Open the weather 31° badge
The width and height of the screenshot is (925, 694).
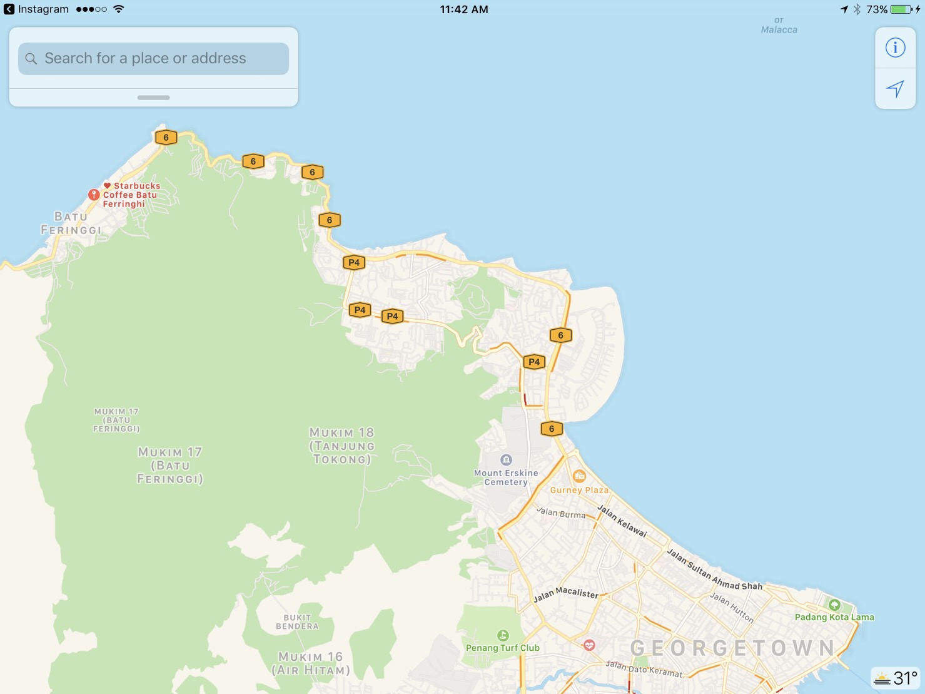tap(897, 678)
